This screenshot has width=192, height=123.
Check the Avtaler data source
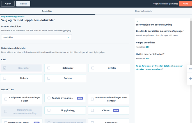click(93, 68)
